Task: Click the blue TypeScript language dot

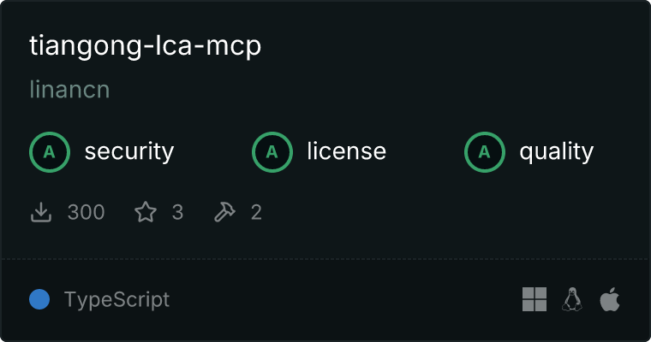Action: pos(39,299)
